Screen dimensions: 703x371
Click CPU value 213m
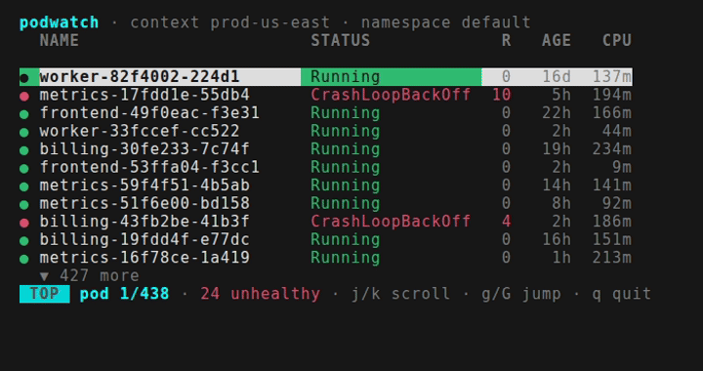(x=612, y=258)
